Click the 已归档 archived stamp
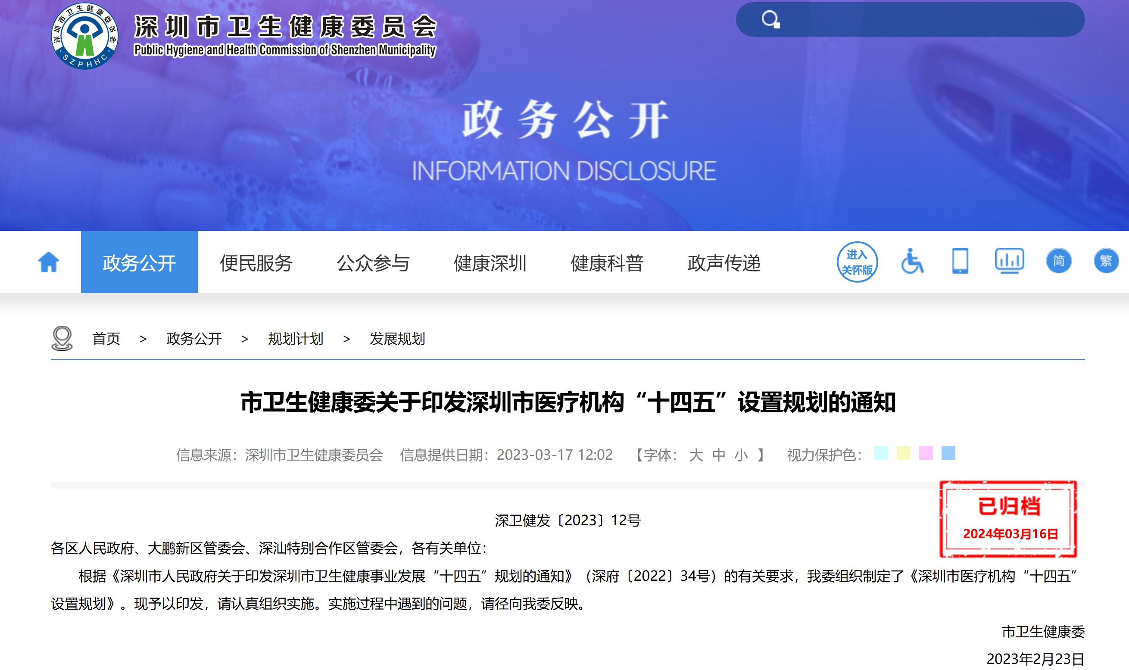Image resolution: width=1129 pixels, height=670 pixels. [x=1008, y=519]
